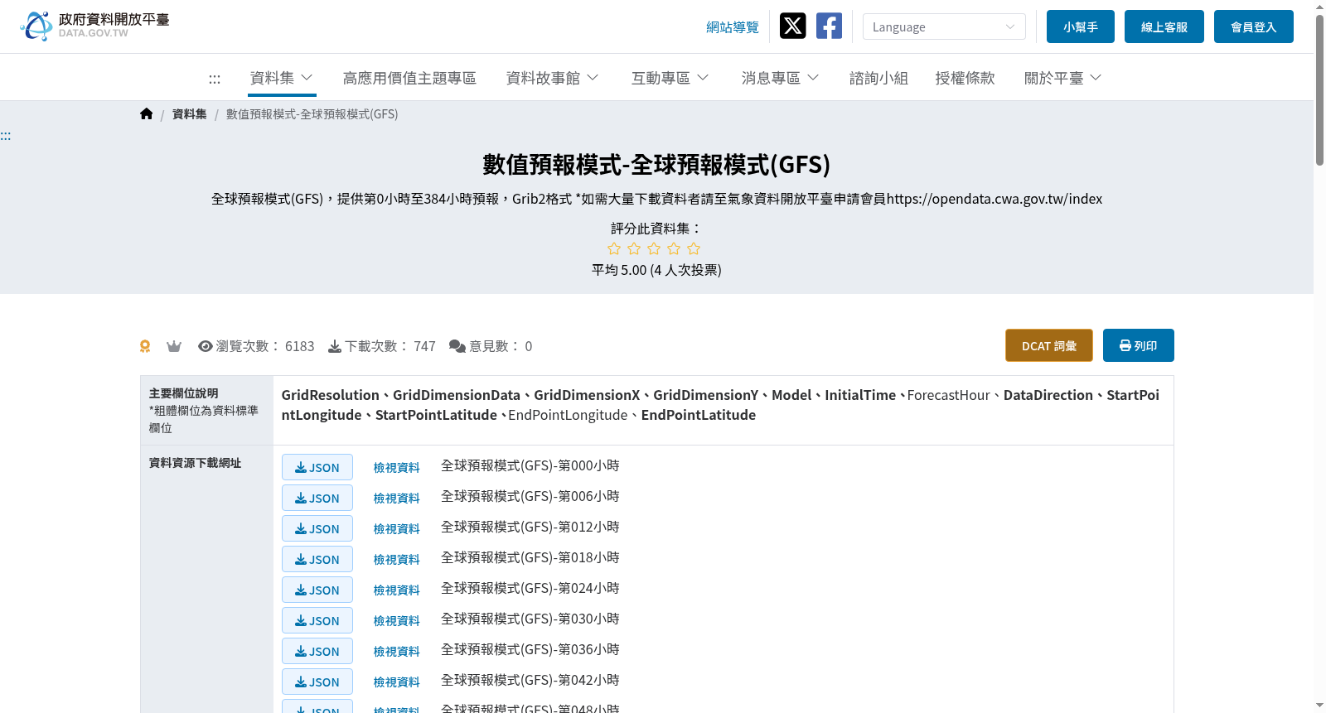Open 授權條款 menu item

pos(965,78)
